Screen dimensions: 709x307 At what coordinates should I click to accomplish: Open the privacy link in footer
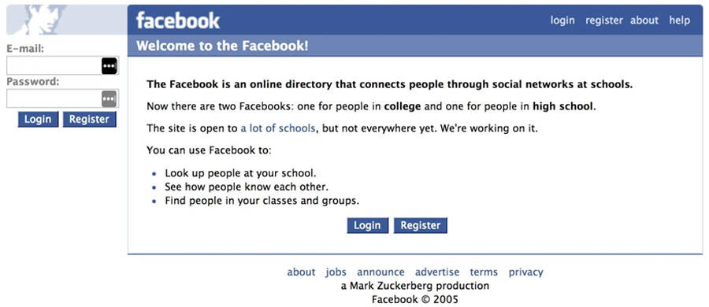526,272
